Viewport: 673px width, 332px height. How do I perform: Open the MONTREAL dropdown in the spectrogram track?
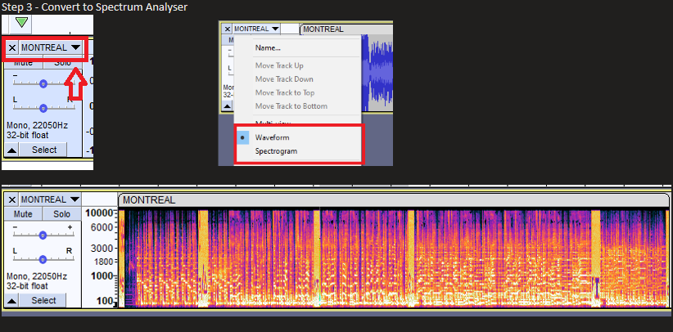coord(50,200)
